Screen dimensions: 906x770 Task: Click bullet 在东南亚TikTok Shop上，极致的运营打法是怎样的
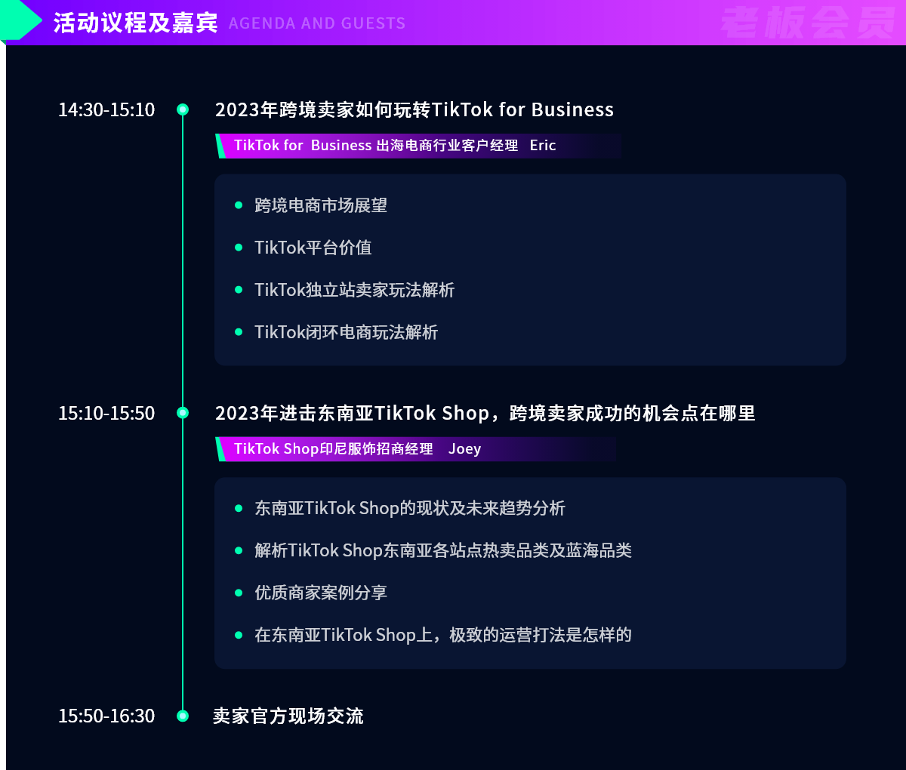point(443,635)
